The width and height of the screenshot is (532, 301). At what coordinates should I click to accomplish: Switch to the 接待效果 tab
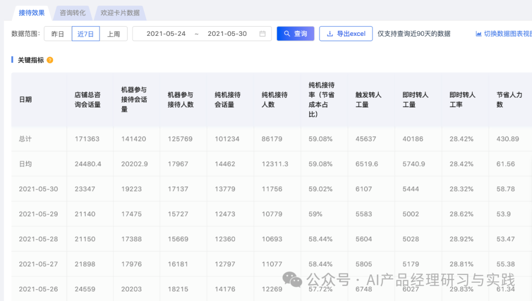point(32,13)
